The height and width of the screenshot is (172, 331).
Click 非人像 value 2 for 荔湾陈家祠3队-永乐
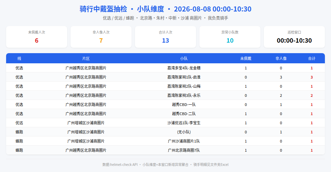[281, 95]
